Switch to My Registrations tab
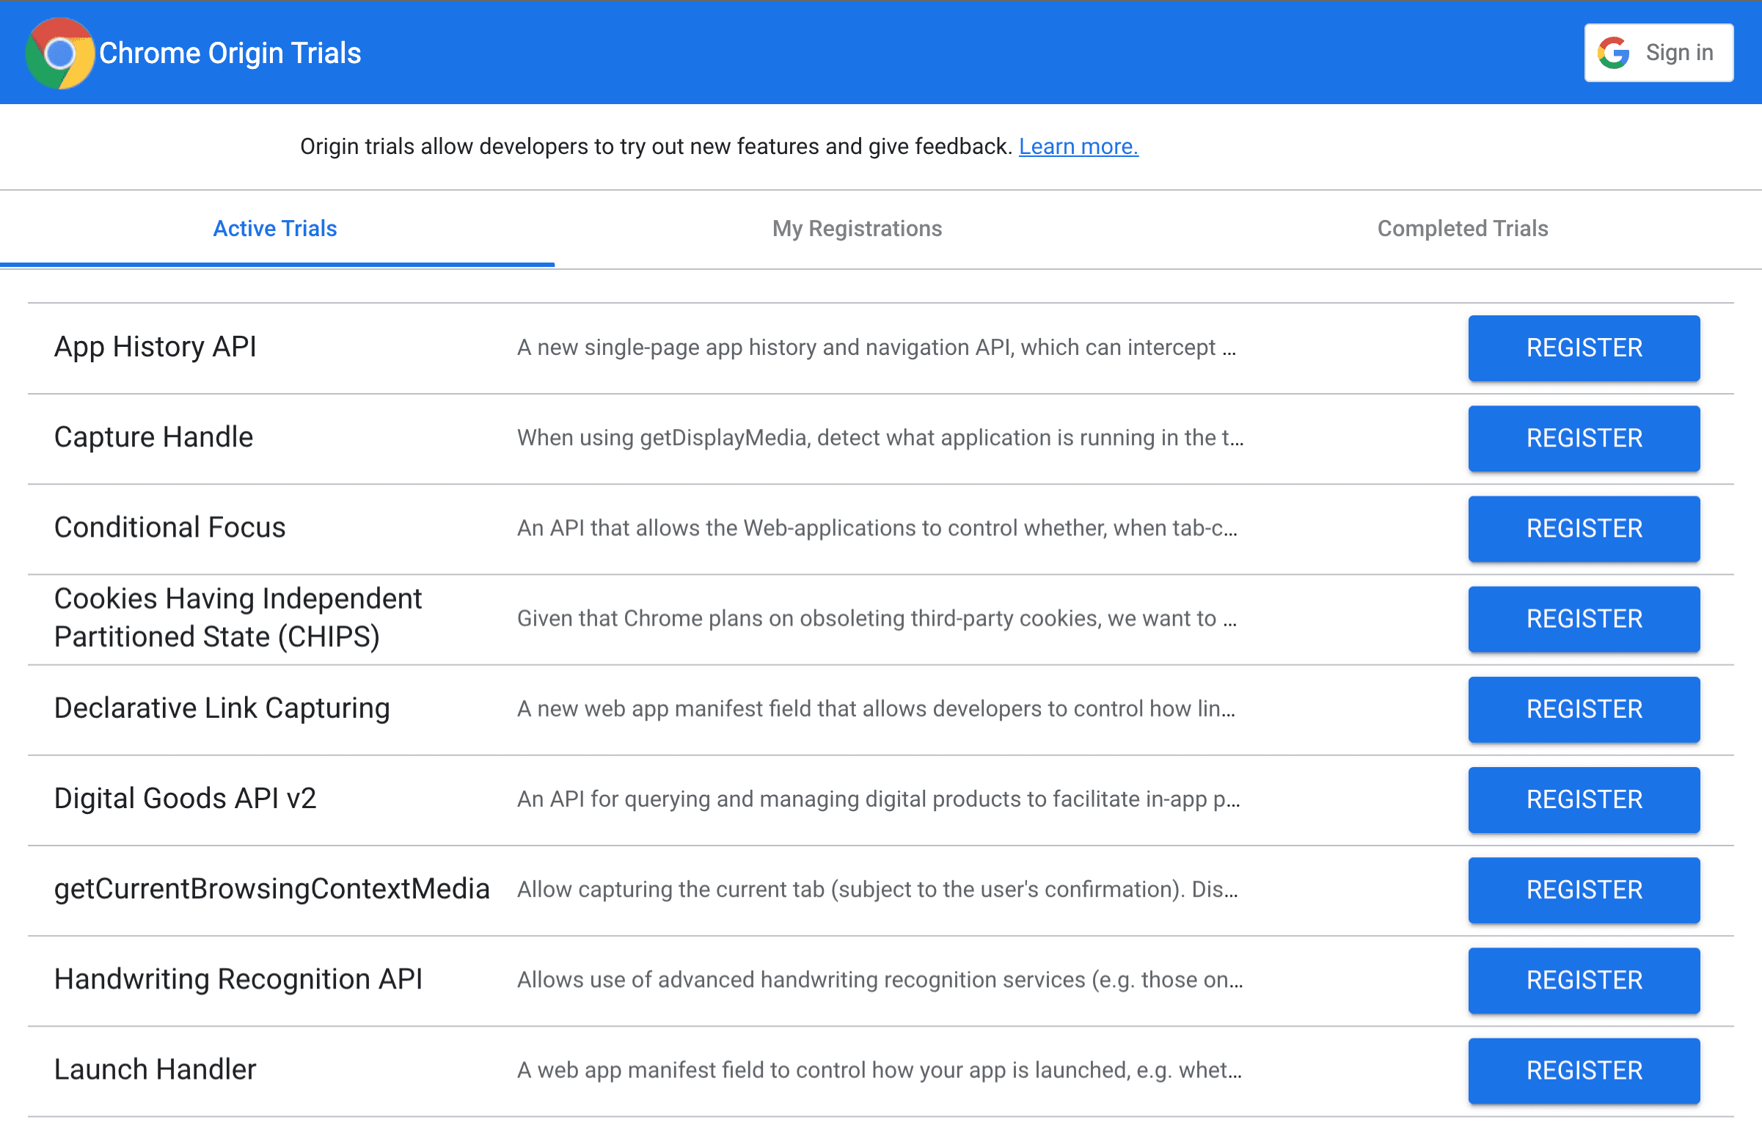The height and width of the screenshot is (1122, 1762). point(857,229)
